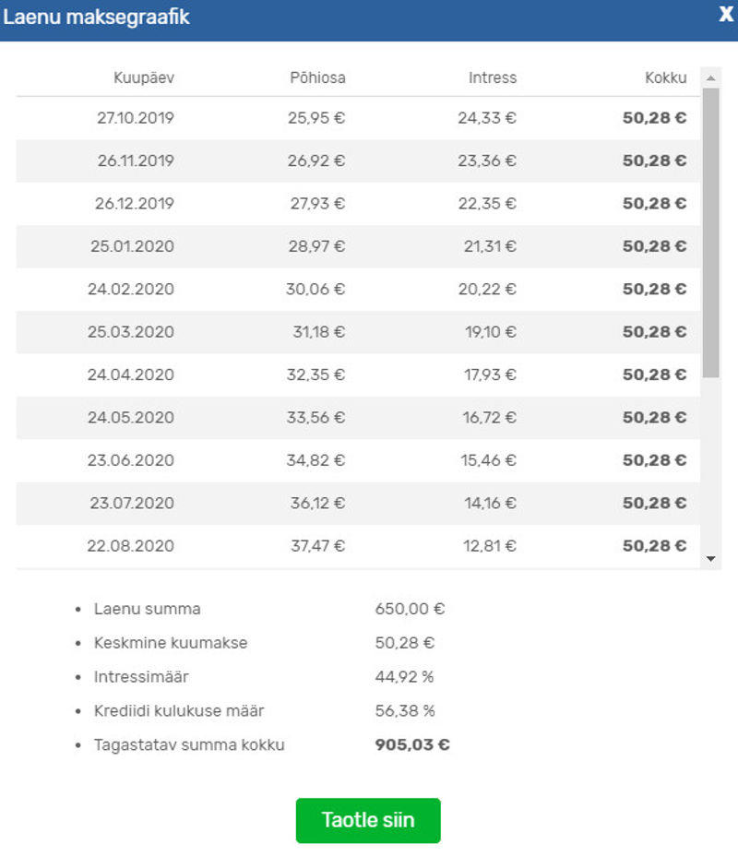Screen dimensions: 738x856
Task: Click the 30,06 € principal amount
Action: (315, 289)
